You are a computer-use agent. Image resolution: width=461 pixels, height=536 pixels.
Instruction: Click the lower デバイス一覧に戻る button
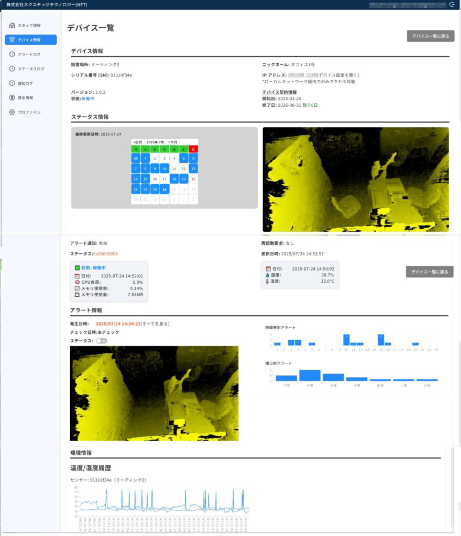(430, 272)
